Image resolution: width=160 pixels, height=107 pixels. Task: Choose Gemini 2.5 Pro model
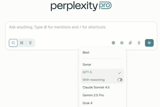click(93, 95)
